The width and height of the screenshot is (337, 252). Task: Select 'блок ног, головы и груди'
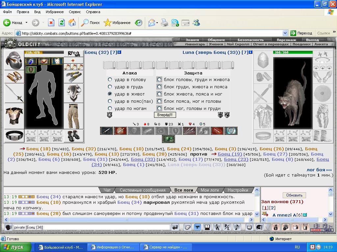(x=159, y=108)
